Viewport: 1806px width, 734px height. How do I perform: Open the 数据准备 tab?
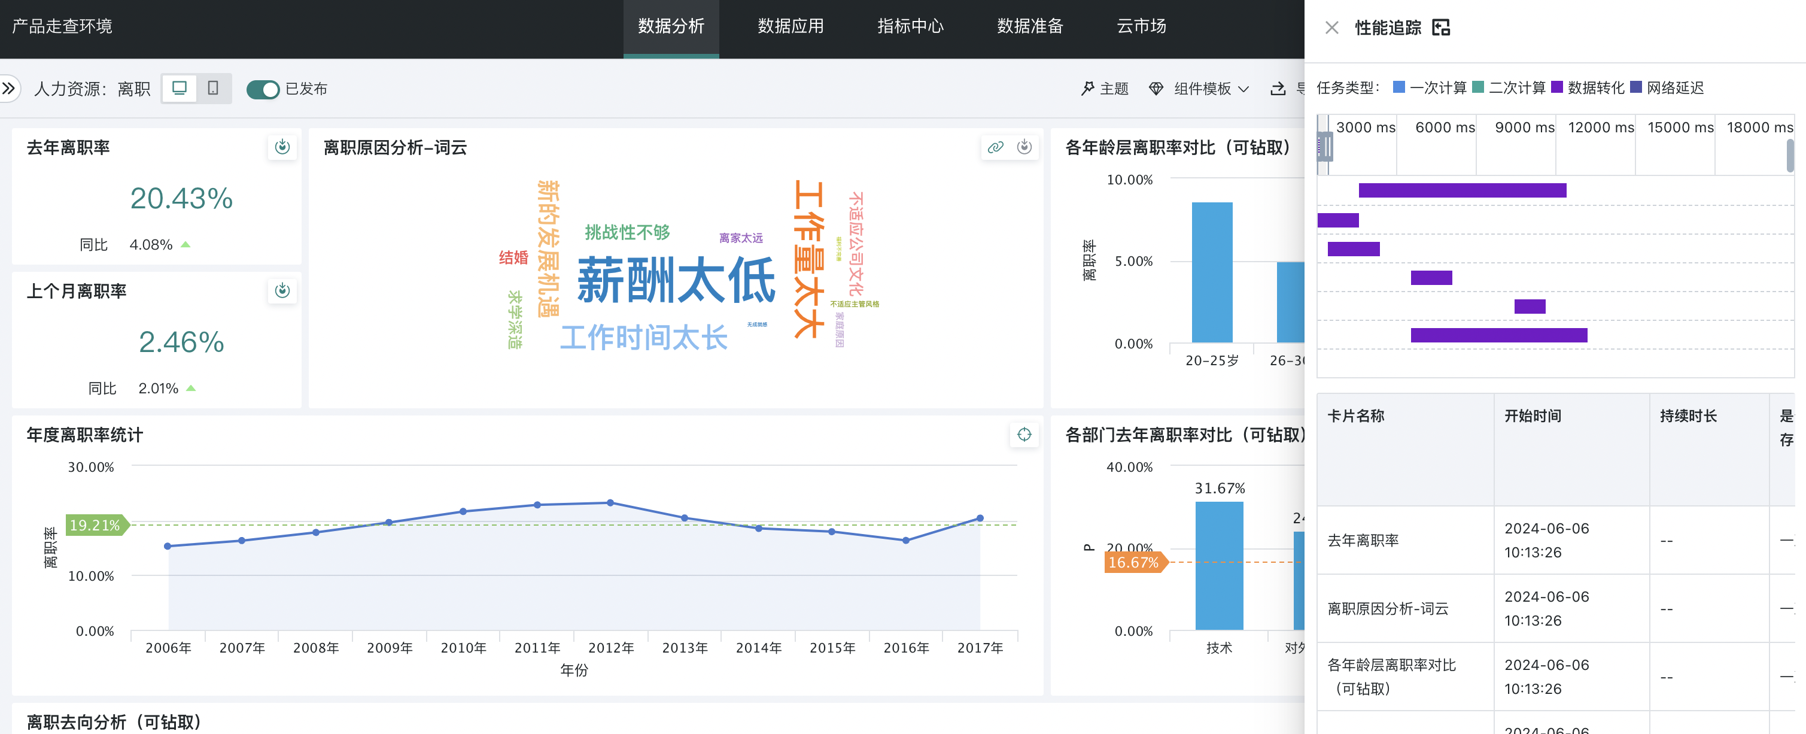coord(1030,27)
